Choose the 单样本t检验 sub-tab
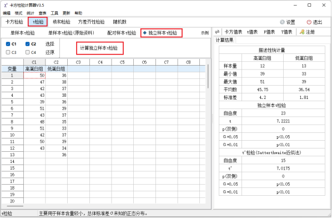The image size is (332, 218). [23, 33]
